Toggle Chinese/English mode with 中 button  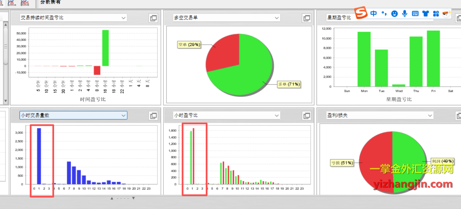tap(374, 13)
